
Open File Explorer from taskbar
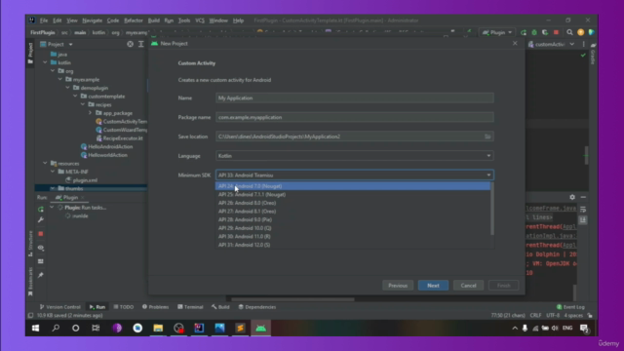(x=158, y=328)
